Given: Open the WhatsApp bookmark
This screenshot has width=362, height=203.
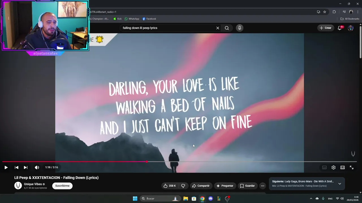Looking at the screenshot, I should tap(132, 19).
